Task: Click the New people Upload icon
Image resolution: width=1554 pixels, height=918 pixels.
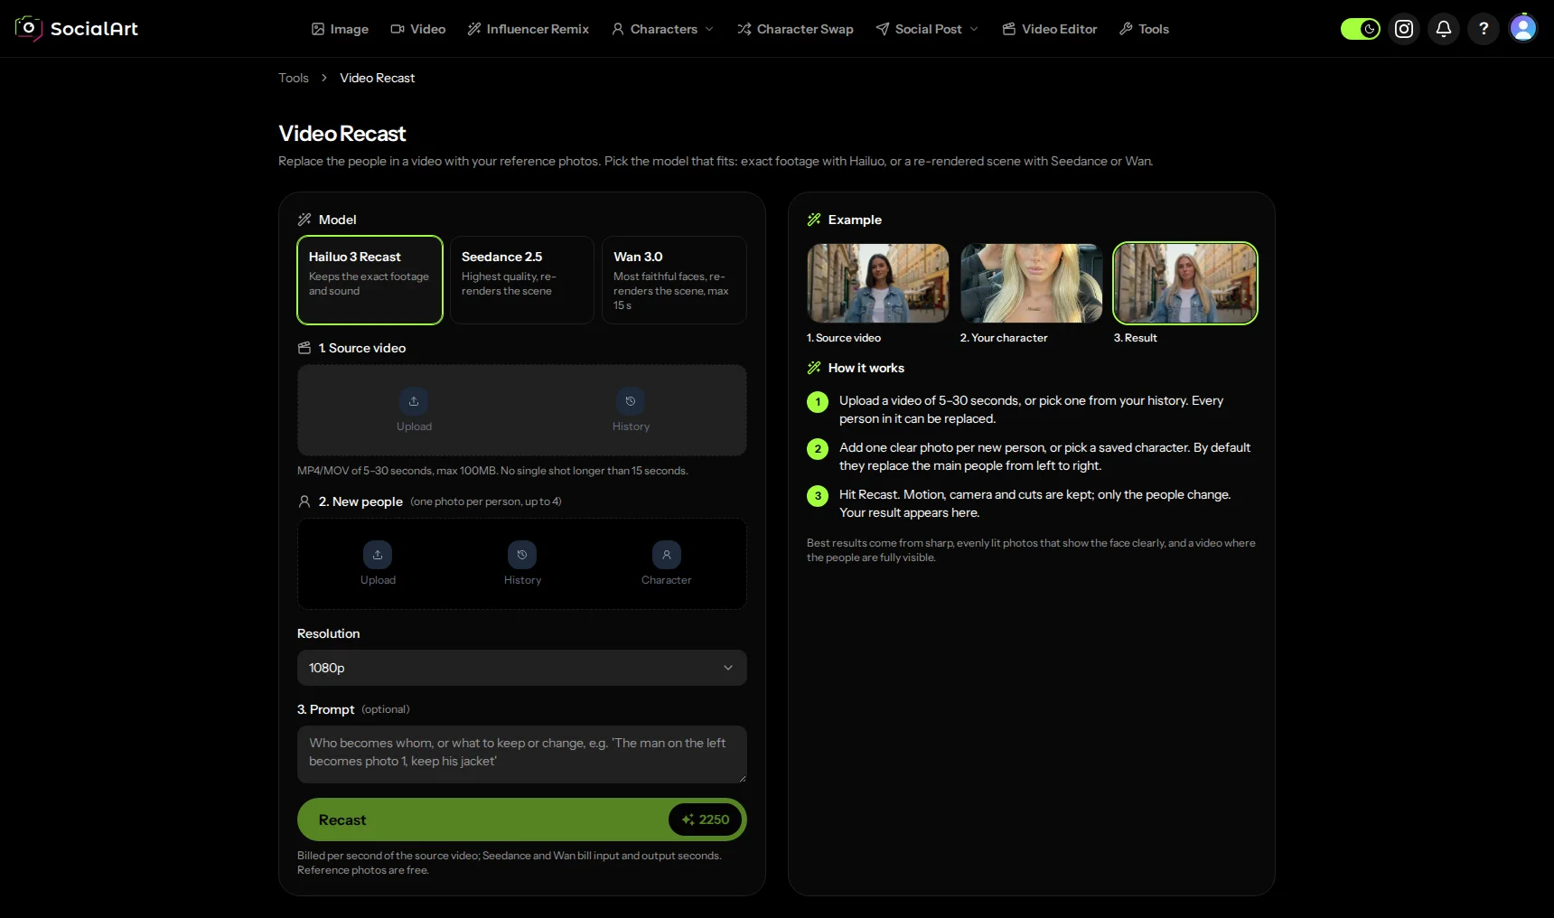Action: coord(378,555)
